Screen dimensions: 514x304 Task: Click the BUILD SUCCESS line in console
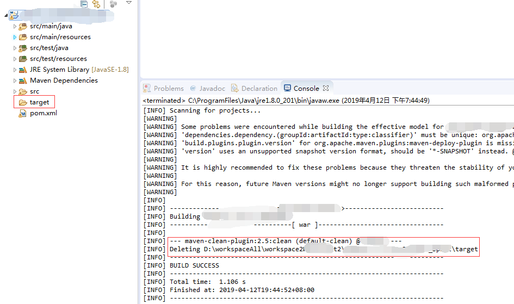point(194,265)
